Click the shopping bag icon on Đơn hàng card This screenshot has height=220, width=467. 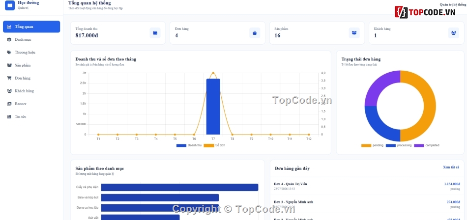click(255, 33)
